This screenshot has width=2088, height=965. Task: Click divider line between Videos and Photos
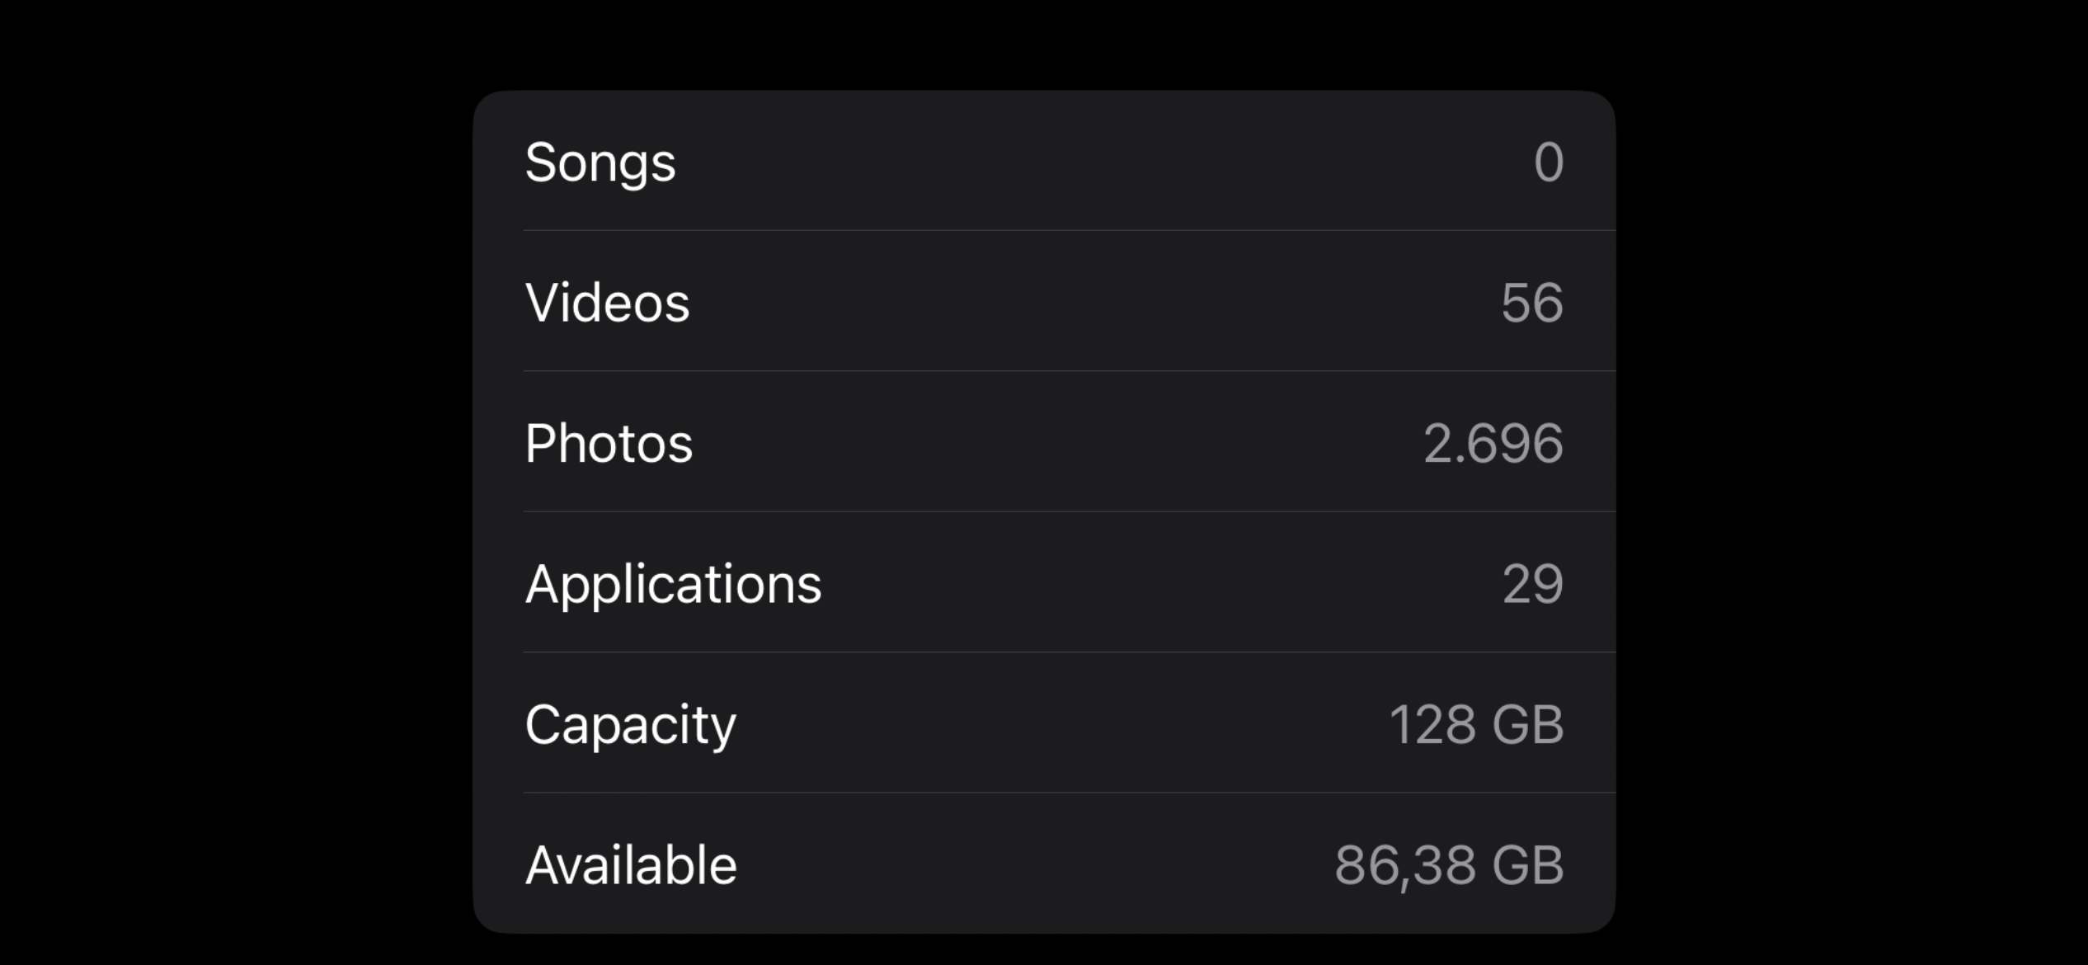coord(1069,370)
